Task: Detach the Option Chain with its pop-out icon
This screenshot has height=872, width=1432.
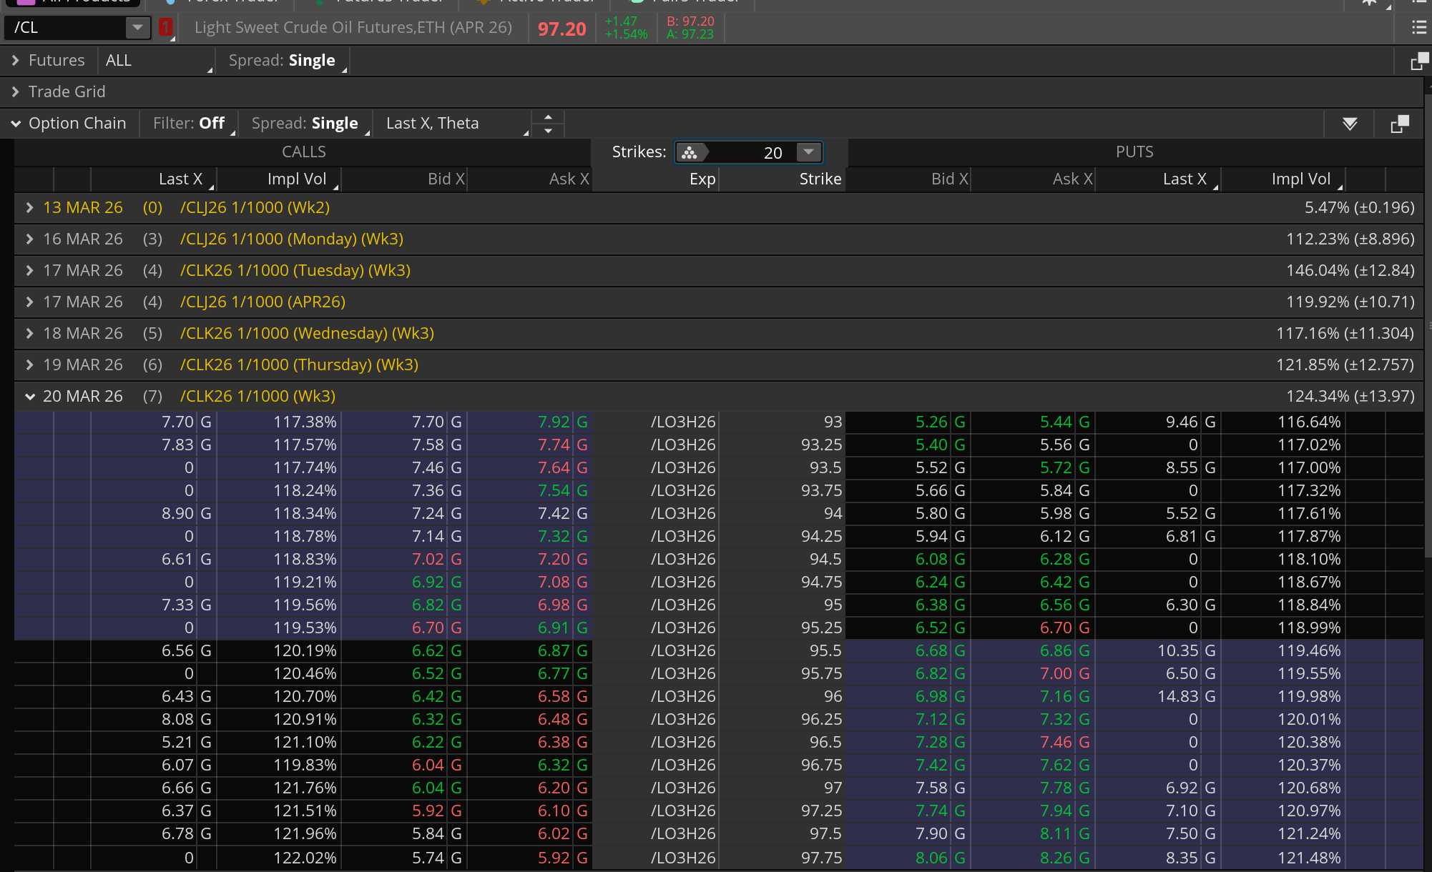Action: [1399, 124]
